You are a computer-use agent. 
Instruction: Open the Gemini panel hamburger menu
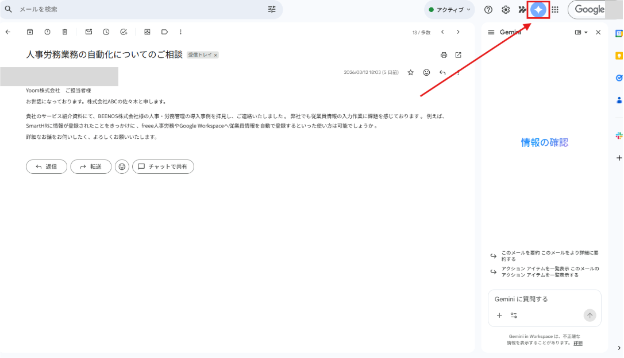point(491,33)
